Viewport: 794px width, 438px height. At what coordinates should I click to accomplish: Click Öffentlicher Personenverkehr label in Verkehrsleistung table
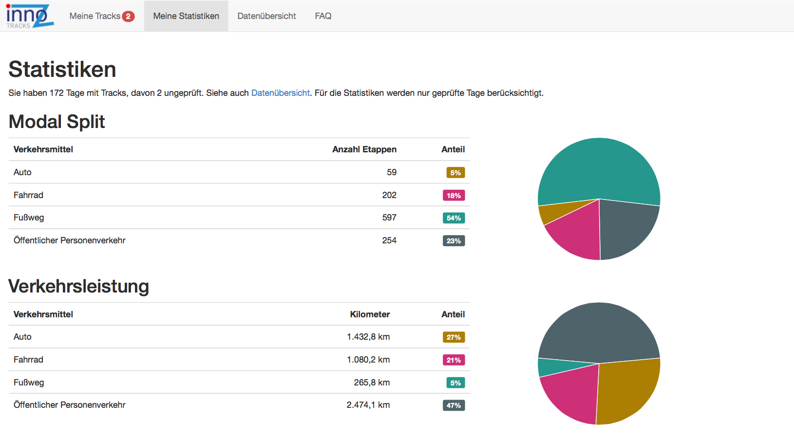tap(70, 405)
